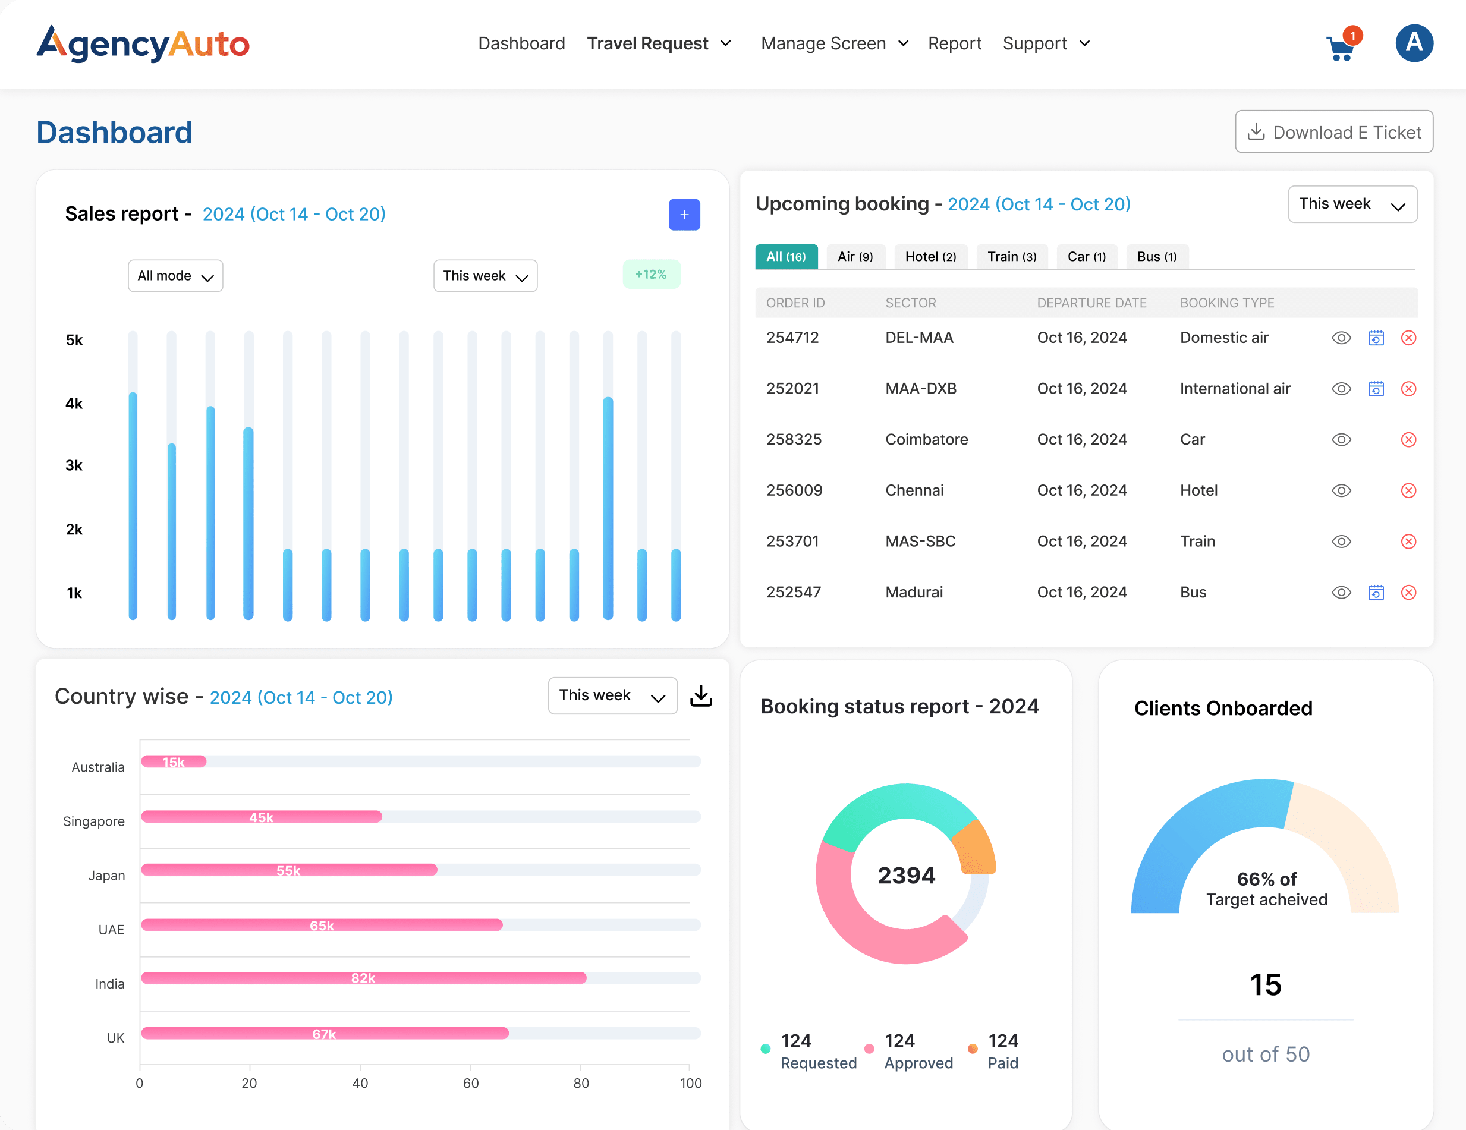Open the All mode dropdown
Viewport: 1466px width, 1130px height.
[175, 275]
